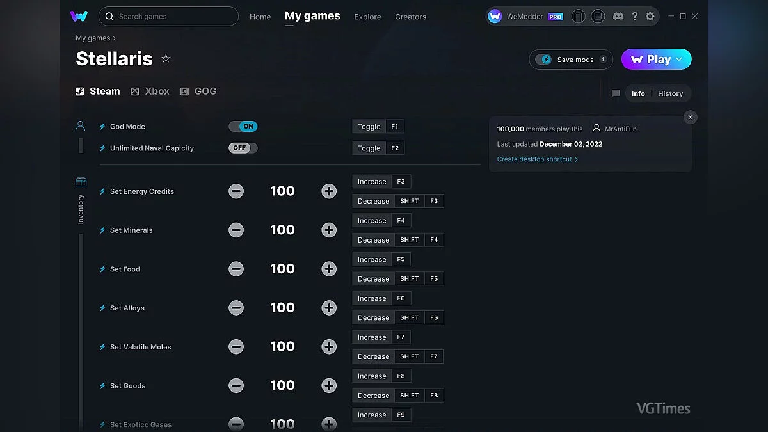Decrease Set Alloys with minus button
This screenshot has width=768, height=432.
click(236, 308)
